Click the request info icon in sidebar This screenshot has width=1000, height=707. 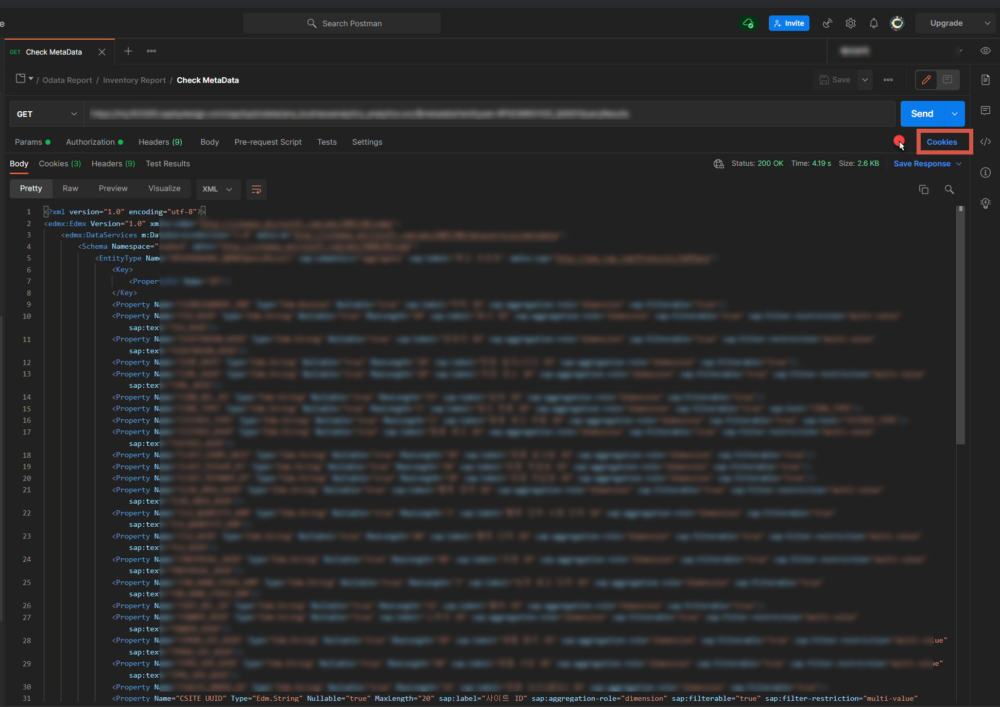pos(985,173)
